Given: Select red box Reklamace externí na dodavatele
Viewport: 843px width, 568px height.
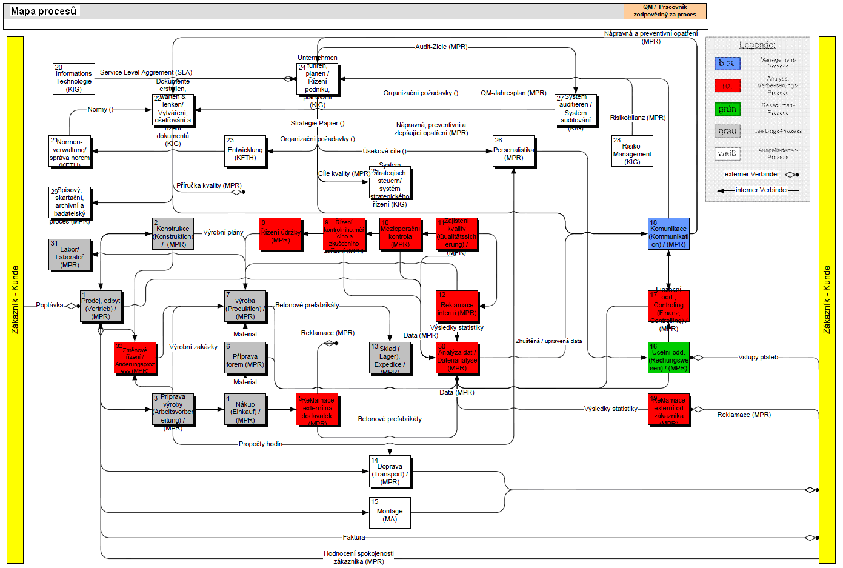Looking at the screenshot, I should pyautogui.click(x=318, y=409).
